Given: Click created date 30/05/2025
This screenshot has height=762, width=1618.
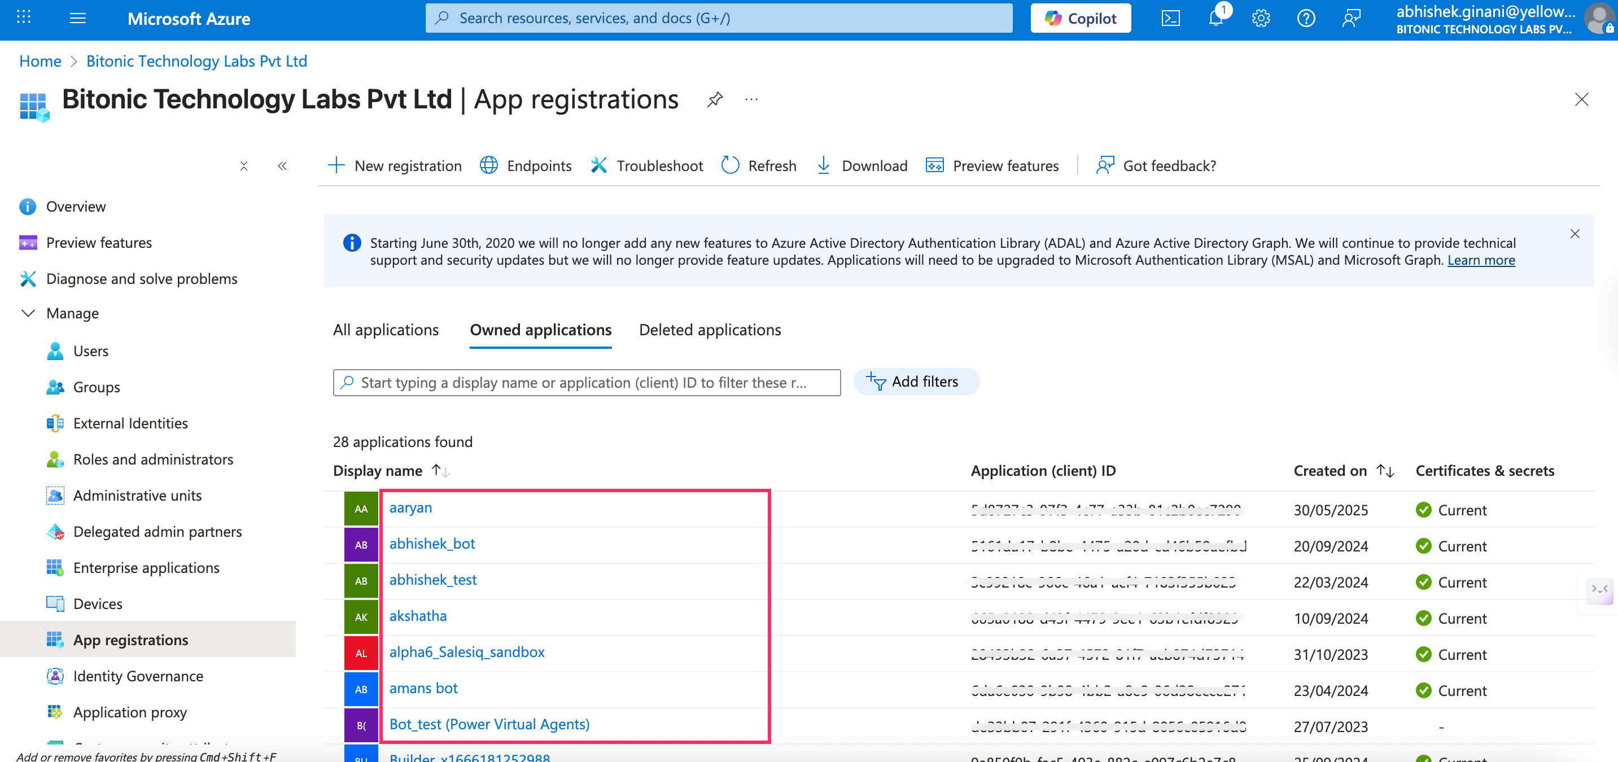Looking at the screenshot, I should (1330, 510).
